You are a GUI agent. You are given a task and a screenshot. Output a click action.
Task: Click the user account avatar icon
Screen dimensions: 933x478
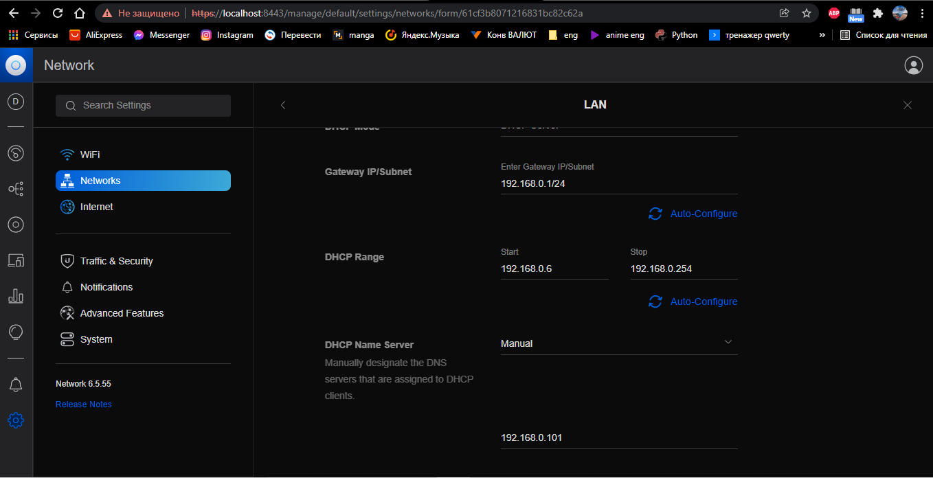click(913, 65)
